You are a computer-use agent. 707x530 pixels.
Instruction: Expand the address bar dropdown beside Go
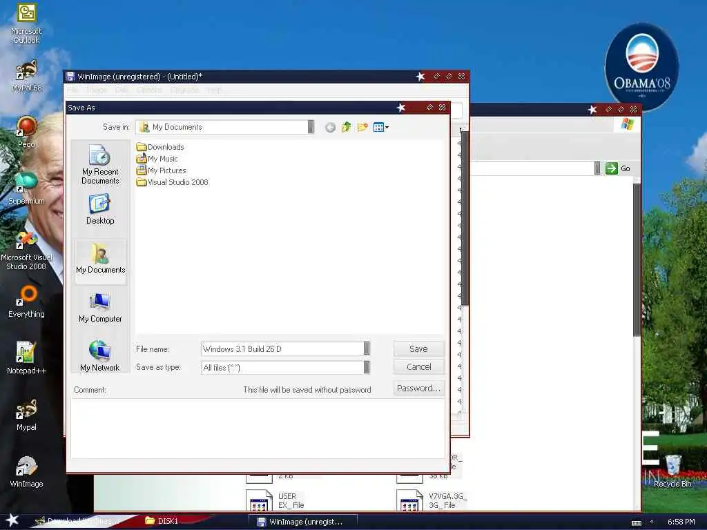[597, 168]
